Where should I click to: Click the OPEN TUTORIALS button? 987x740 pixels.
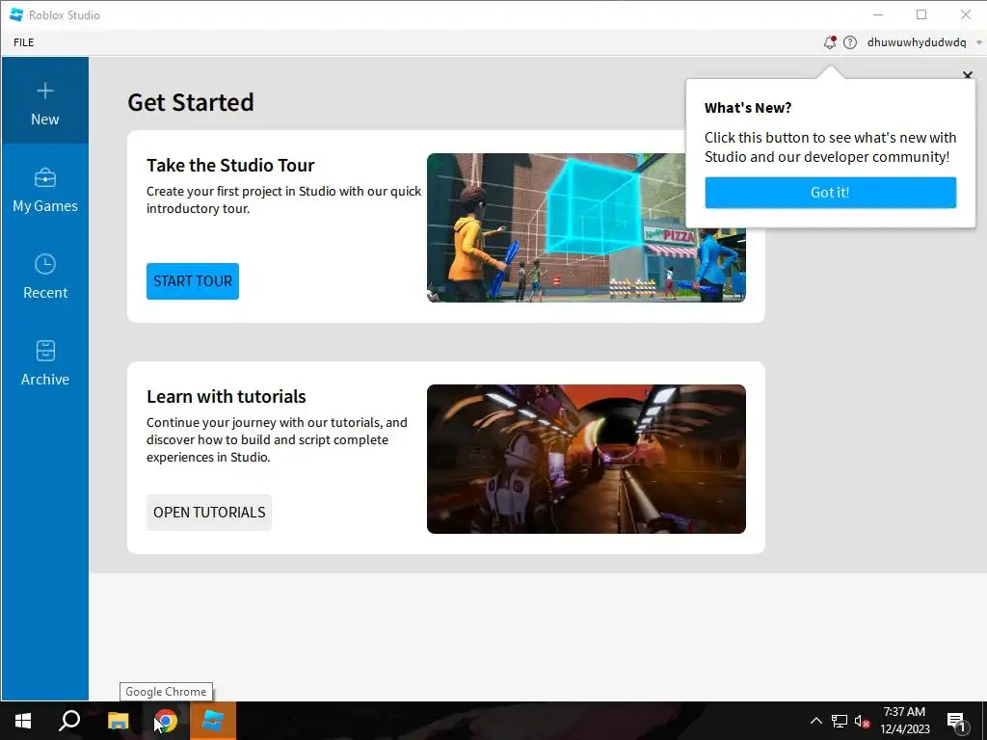click(209, 513)
